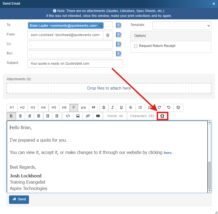Insert an image into the email

click(x=78, y=116)
